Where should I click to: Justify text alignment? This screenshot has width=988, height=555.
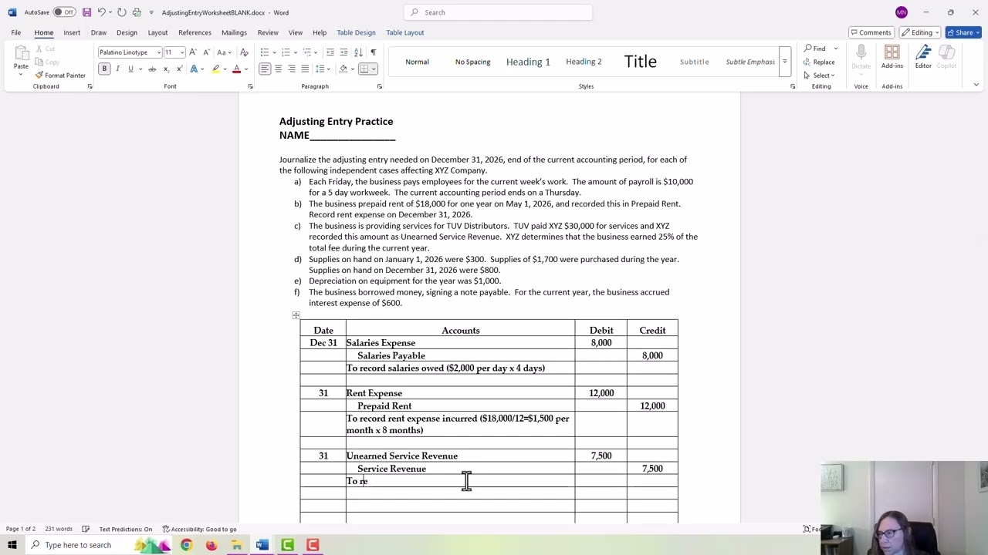[305, 69]
